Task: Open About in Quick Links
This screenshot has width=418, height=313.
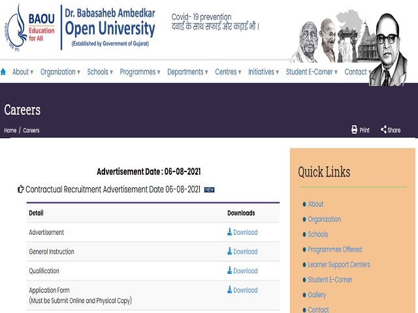Action: click(315, 204)
